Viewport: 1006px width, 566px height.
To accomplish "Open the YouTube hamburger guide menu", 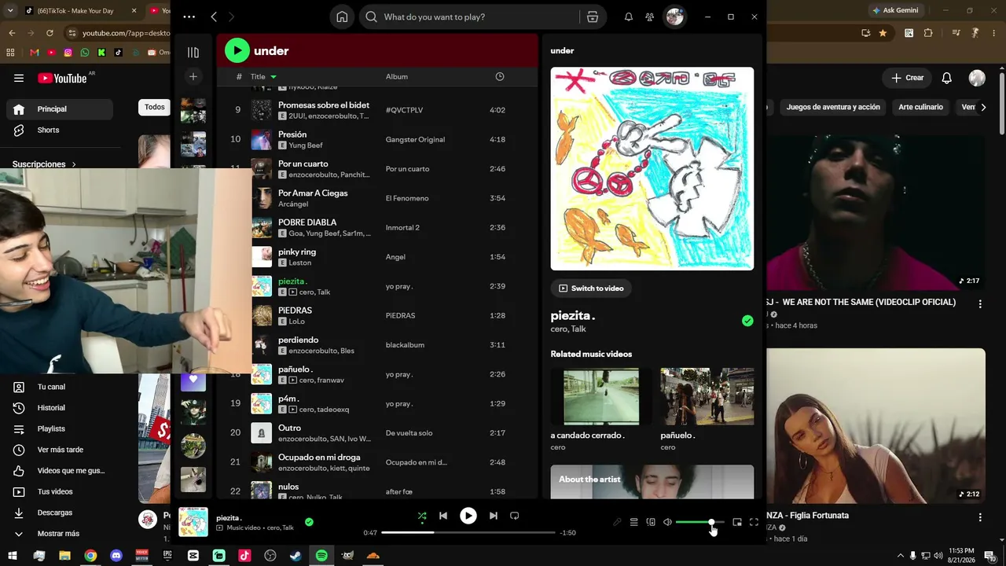I will (x=19, y=78).
